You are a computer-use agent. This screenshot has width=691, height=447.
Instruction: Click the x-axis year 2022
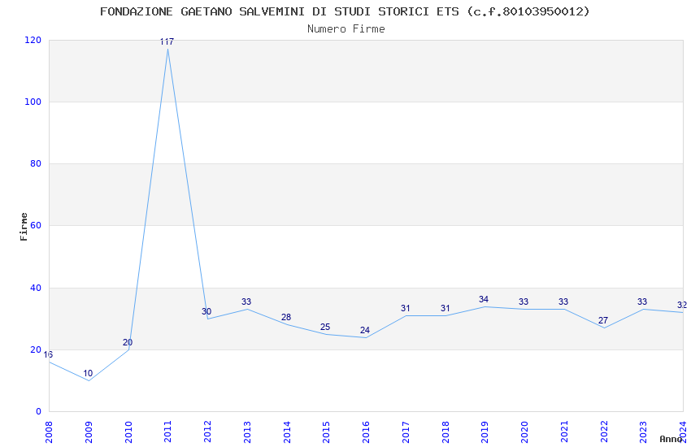[604, 432]
